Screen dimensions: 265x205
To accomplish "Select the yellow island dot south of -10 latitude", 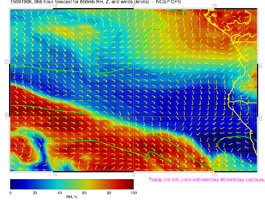I will [x=87, y=95].
